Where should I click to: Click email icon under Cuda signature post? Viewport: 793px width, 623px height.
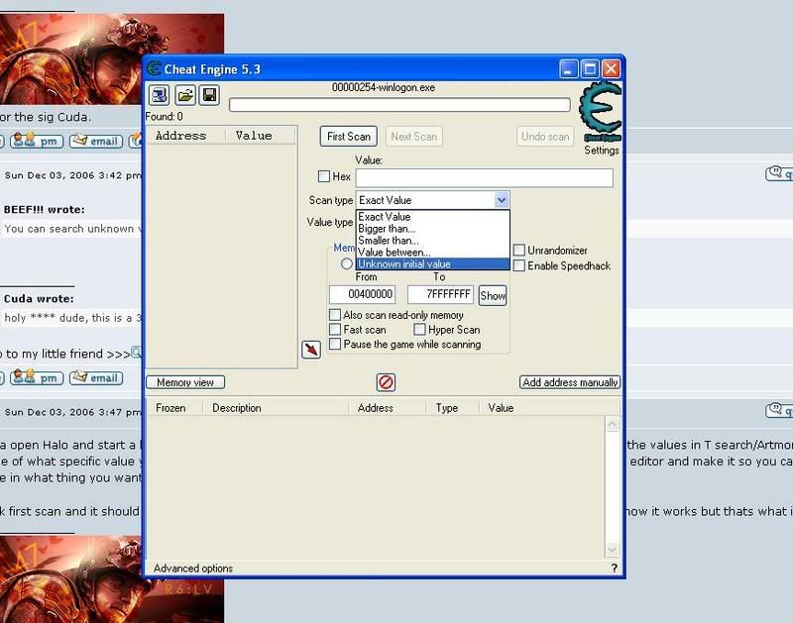click(96, 141)
